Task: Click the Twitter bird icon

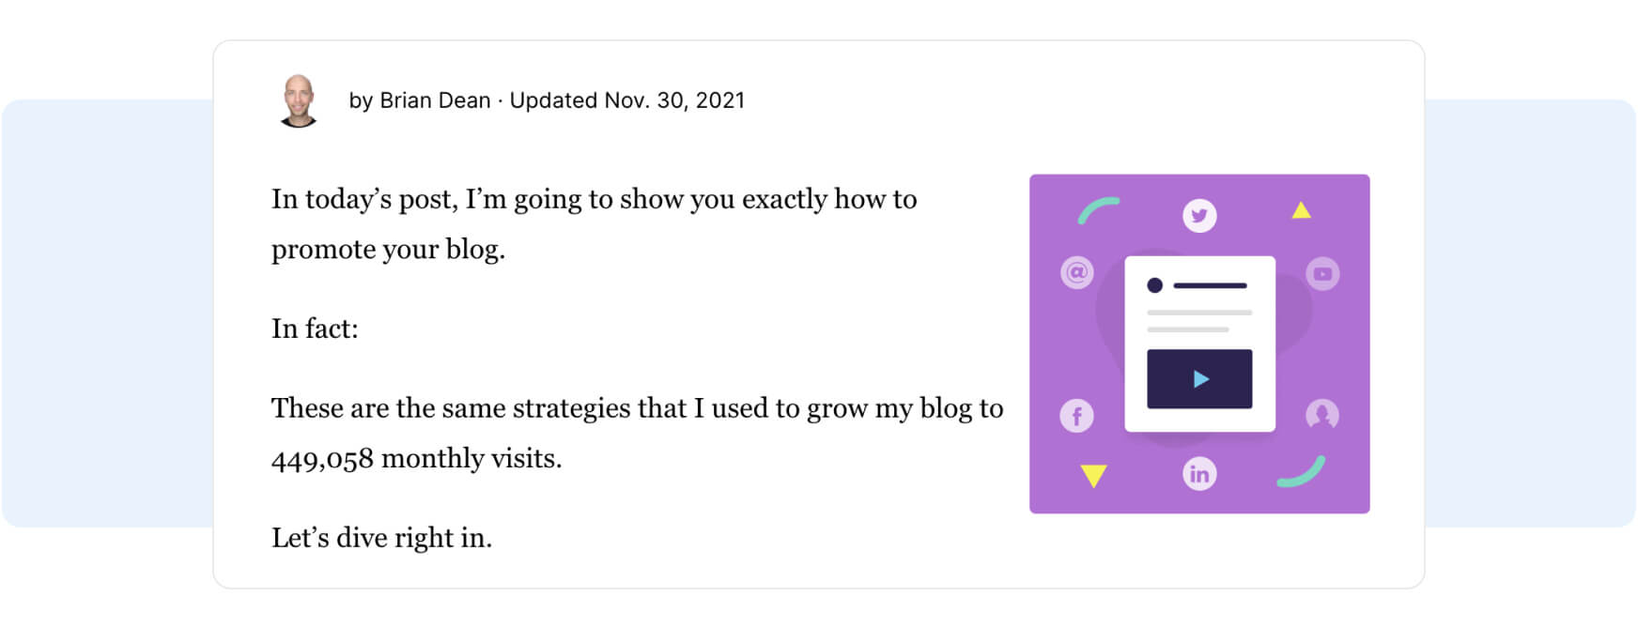Action: (1199, 216)
